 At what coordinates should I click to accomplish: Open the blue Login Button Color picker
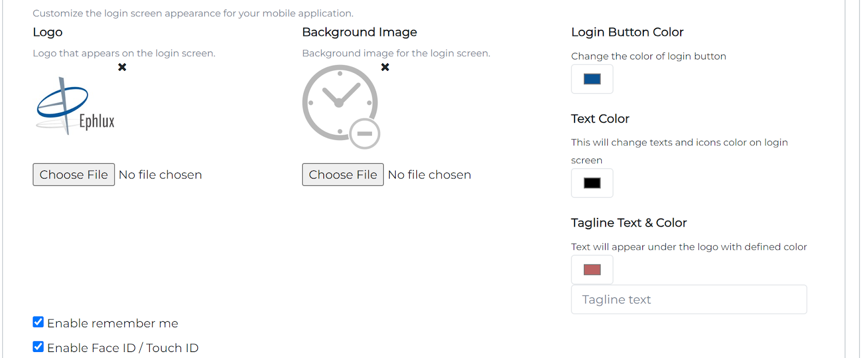coord(592,79)
